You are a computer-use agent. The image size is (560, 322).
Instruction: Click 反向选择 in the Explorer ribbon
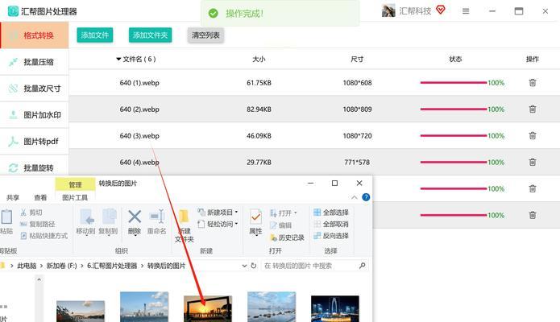click(331, 236)
